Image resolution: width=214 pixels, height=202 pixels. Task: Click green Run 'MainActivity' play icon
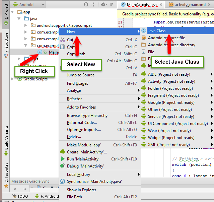pyautogui.click(x=63, y=159)
